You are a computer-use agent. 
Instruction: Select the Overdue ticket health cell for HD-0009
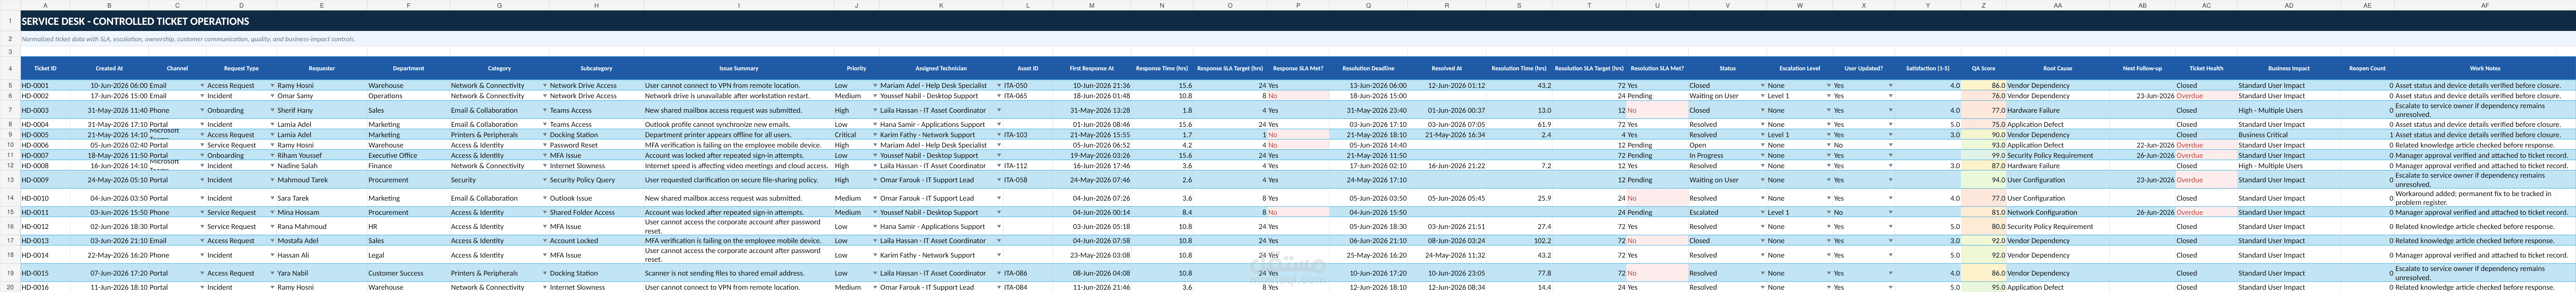click(x=2189, y=180)
